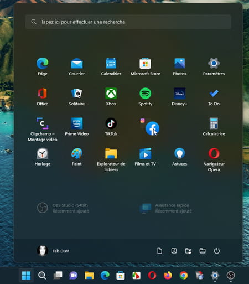Click the Power button in Start menu

(217, 251)
